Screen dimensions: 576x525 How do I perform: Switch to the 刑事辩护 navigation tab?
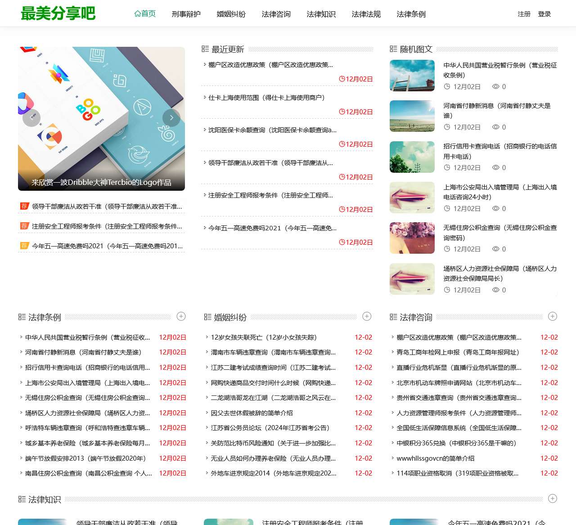coord(185,13)
